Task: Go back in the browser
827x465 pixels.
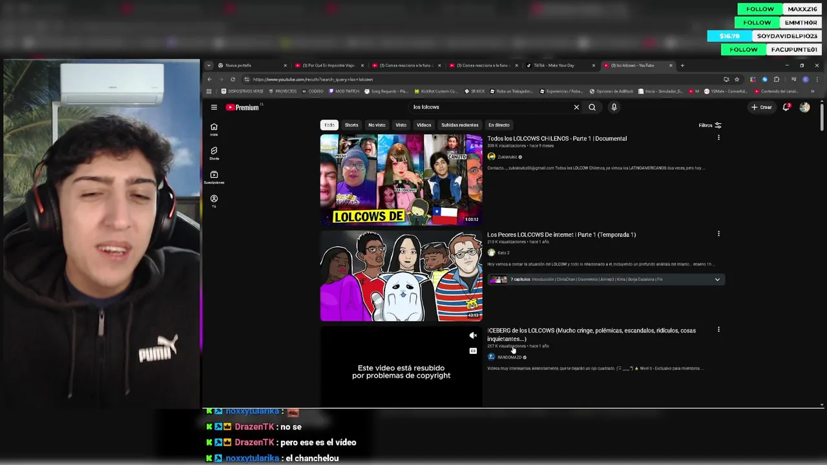Action: coord(209,79)
